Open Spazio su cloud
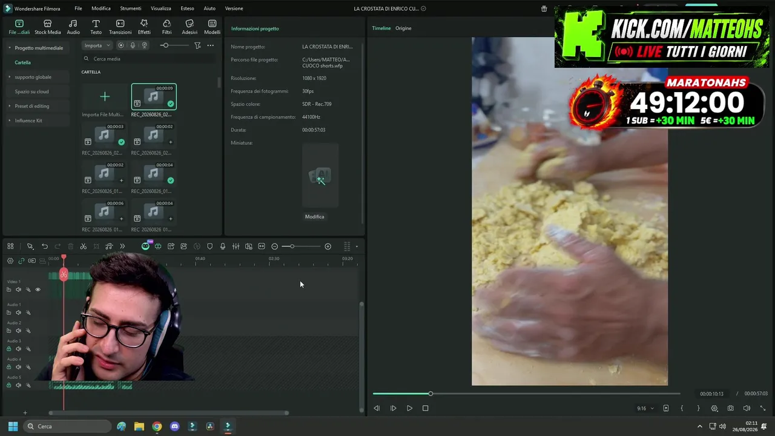Image resolution: width=775 pixels, height=436 pixels. (32, 91)
